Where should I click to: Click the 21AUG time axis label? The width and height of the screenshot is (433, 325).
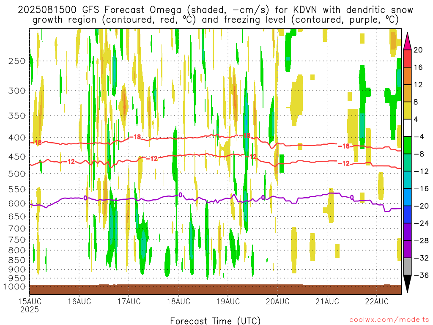[x=327, y=301]
